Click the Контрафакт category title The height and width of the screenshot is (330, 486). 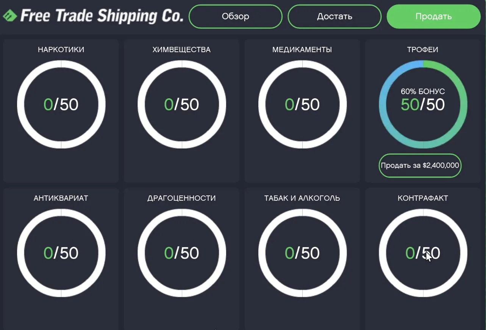pos(423,198)
